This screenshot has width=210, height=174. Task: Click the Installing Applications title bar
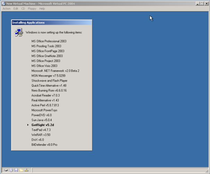(x=52, y=23)
